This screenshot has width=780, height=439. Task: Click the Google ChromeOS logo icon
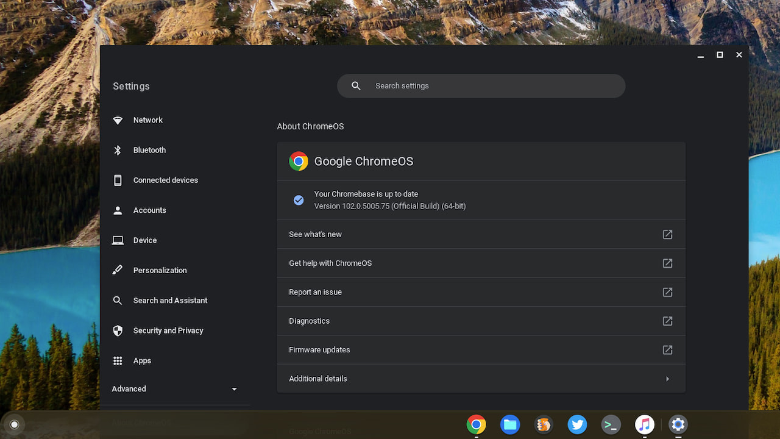(299, 161)
